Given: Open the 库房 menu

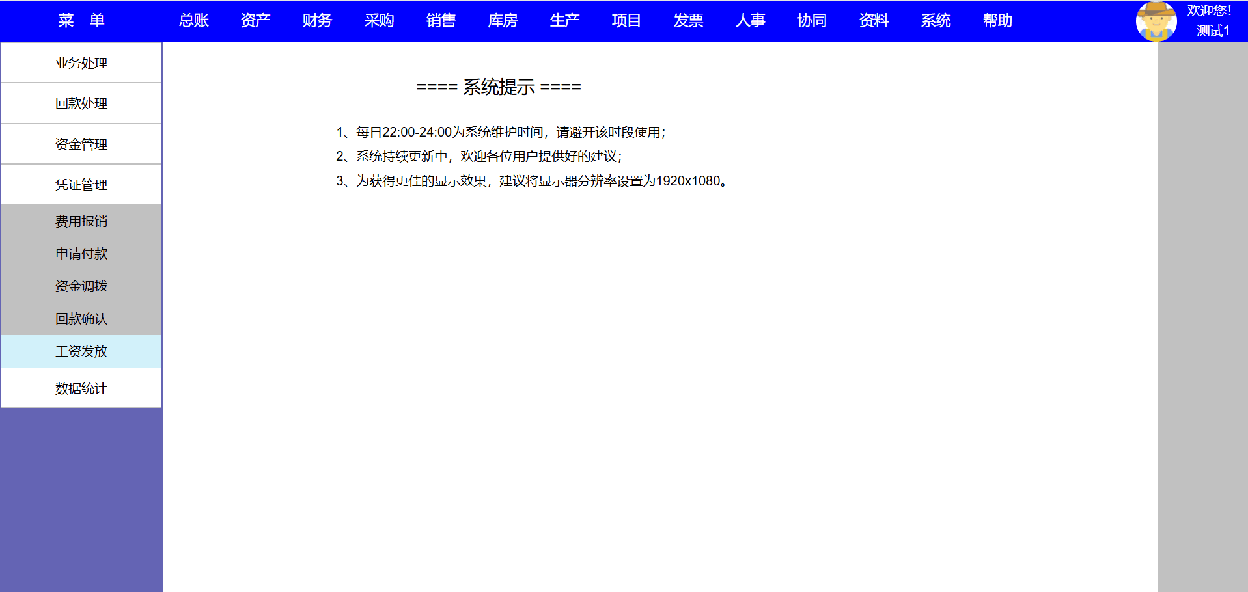Looking at the screenshot, I should [x=503, y=21].
